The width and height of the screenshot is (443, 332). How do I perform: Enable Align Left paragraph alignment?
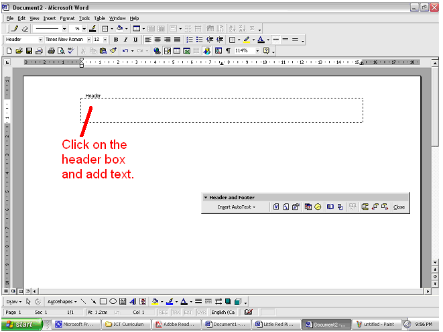click(147, 40)
